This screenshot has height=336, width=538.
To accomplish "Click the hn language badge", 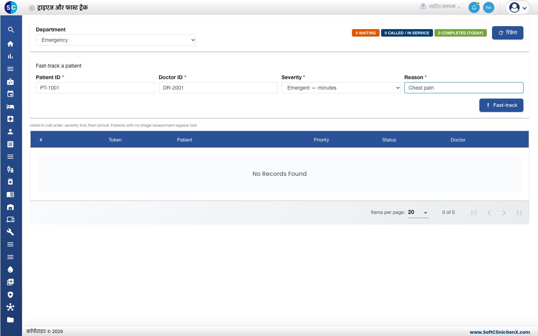I will pos(489,7).
